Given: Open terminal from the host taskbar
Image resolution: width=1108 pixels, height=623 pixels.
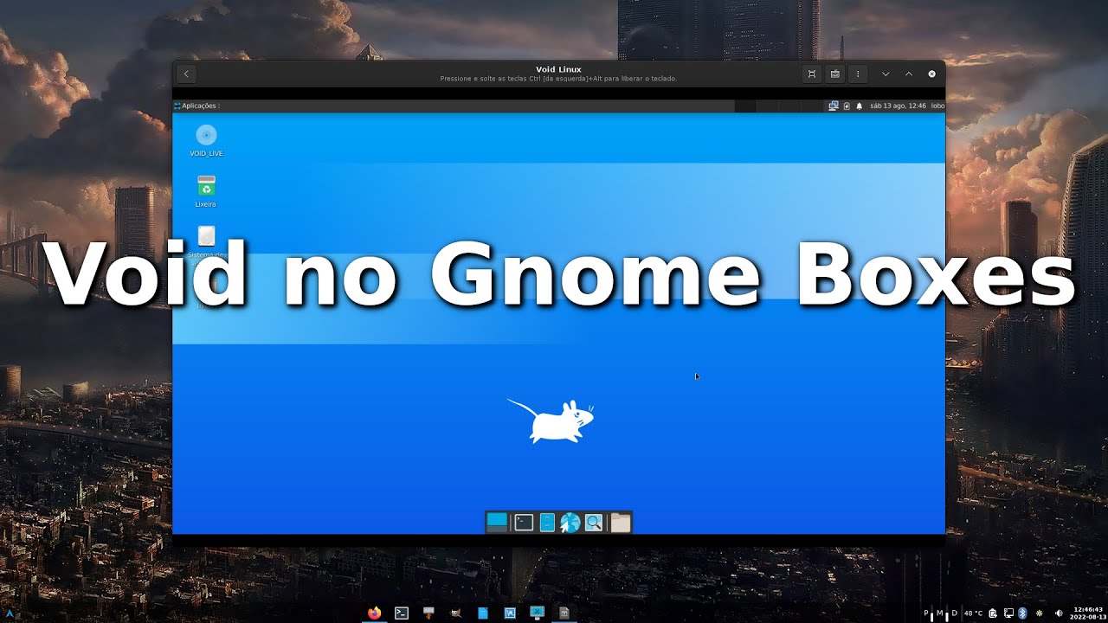Looking at the screenshot, I should tap(402, 613).
